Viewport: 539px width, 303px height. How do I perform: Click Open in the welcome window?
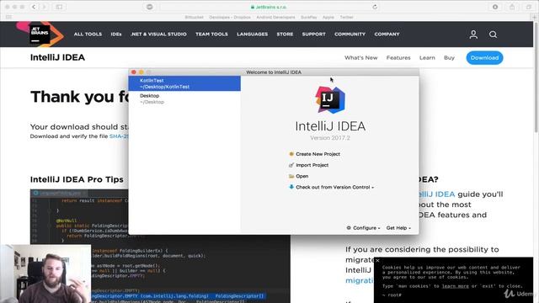302,176
